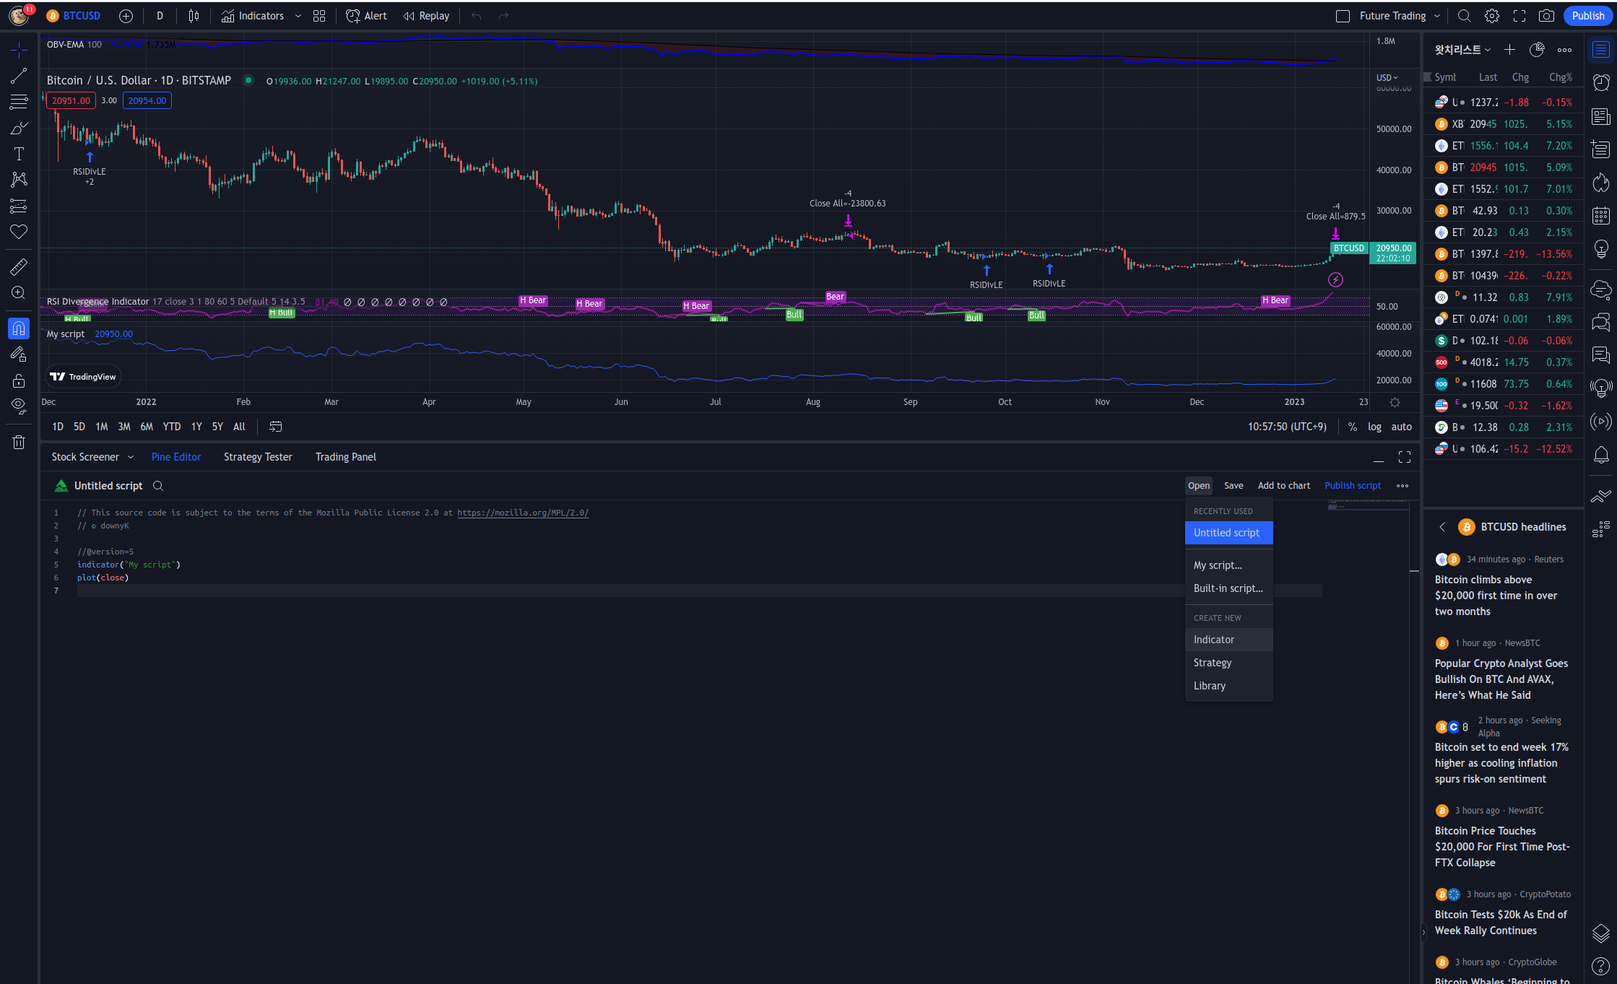1617x984 pixels.
Task: Select the Trend Line drawing tool
Action: point(19,76)
